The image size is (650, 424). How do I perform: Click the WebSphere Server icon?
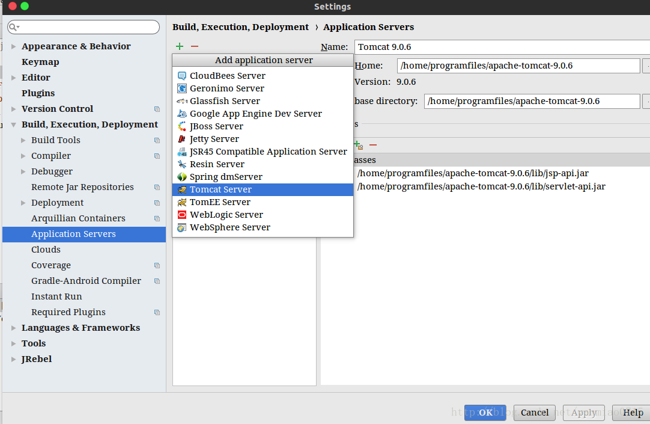(x=182, y=228)
